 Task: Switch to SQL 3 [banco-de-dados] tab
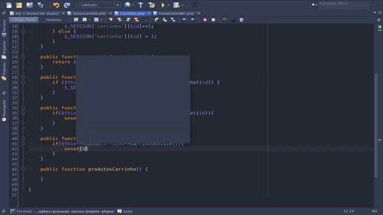[37, 13]
